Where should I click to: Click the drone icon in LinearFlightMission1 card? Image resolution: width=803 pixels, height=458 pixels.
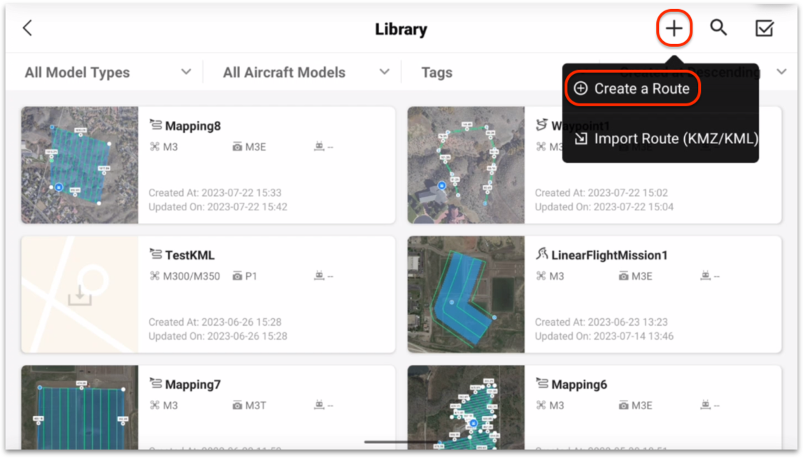pos(541,275)
